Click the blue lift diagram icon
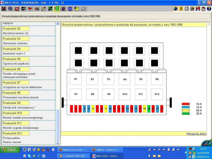 [x=70, y=9]
